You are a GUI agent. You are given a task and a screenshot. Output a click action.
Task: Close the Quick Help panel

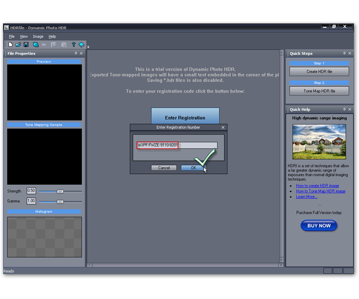(x=349, y=109)
